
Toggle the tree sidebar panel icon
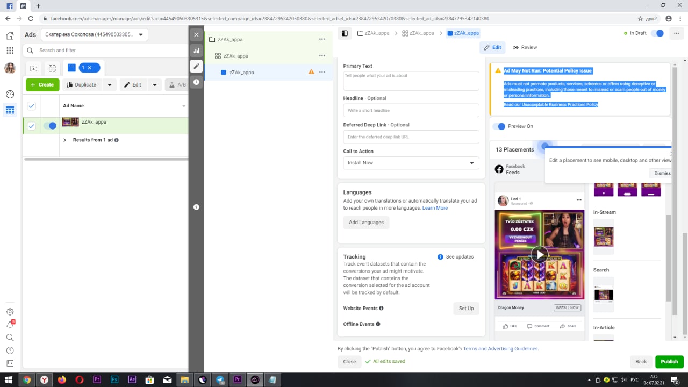[x=345, y=33]
